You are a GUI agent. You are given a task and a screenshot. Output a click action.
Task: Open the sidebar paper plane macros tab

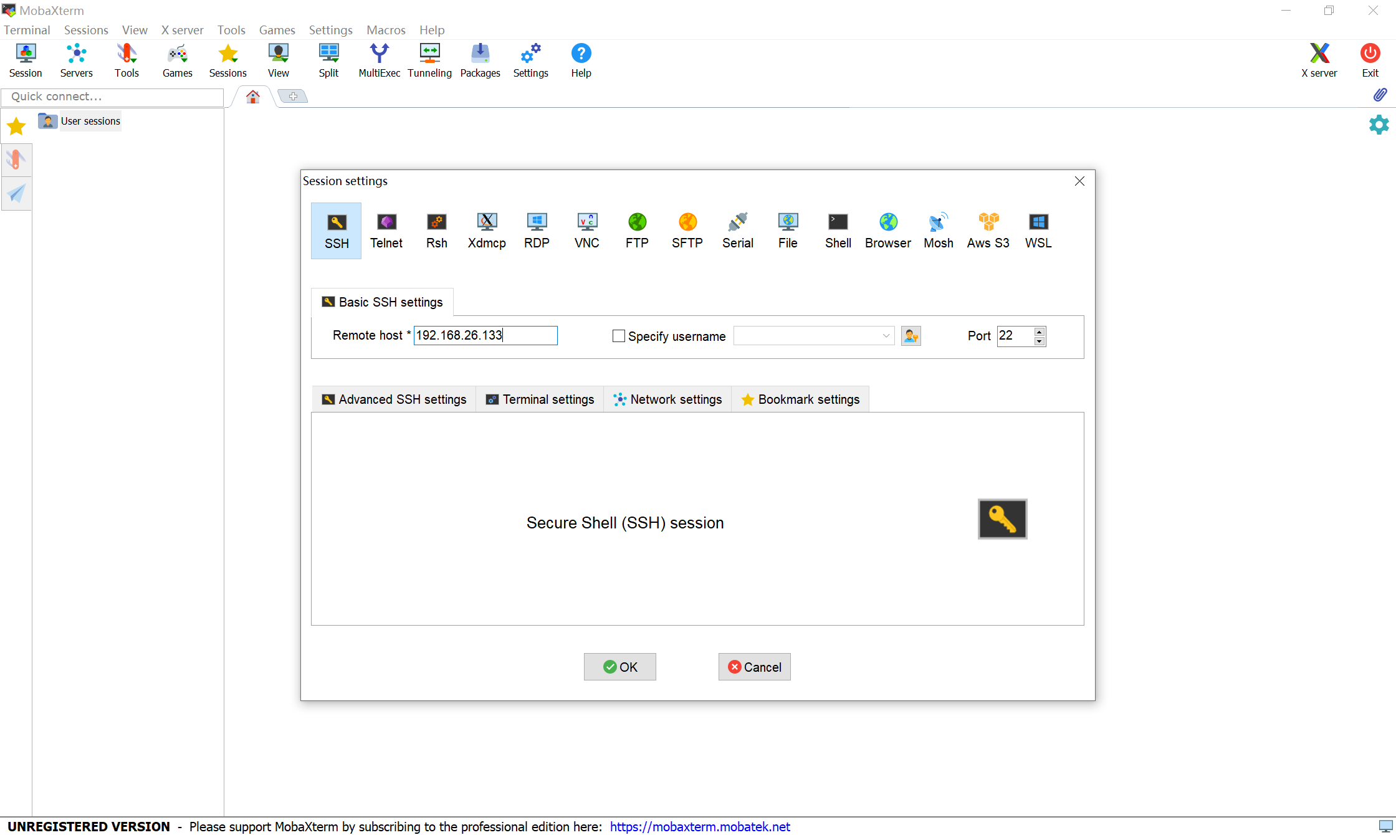pyautogui.click(x=16, y=194)
